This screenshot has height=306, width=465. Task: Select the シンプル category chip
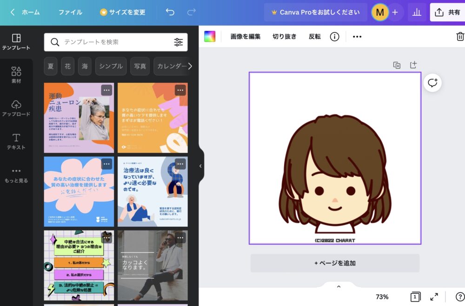pos(111,66)
